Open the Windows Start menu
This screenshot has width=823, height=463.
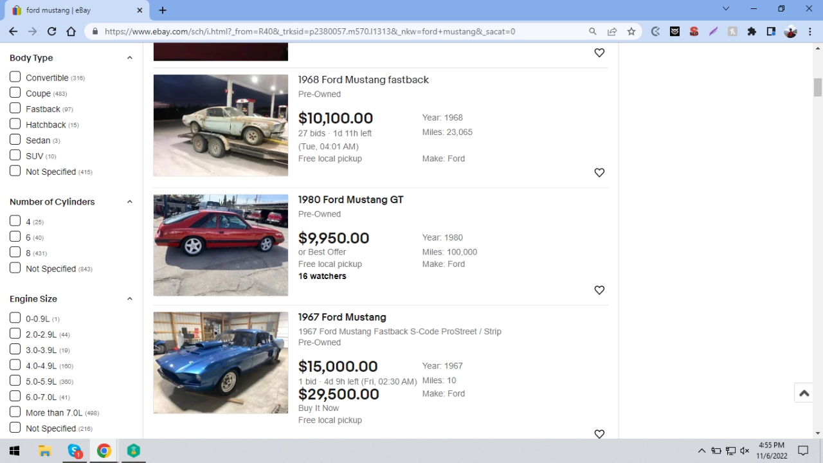[x=15, y=451]
